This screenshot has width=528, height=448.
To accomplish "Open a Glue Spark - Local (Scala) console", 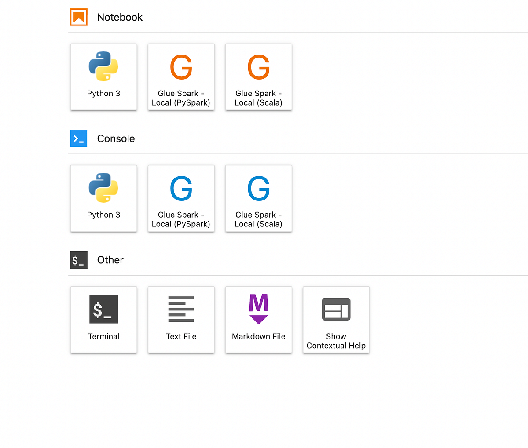I will tap(258, 198).
